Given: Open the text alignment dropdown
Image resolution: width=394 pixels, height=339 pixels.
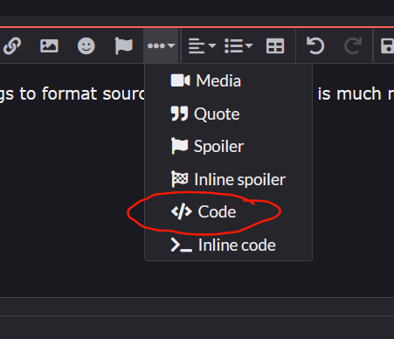Looking at the screenshot, I should tap(202, 45).
